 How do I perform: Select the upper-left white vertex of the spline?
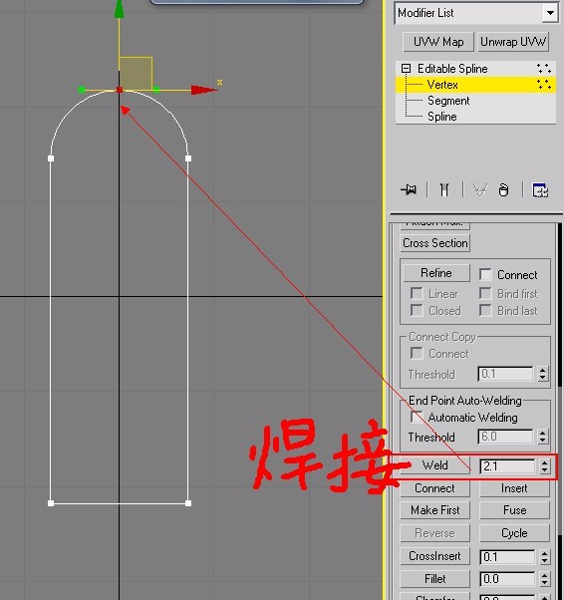[x=51, y=158]
